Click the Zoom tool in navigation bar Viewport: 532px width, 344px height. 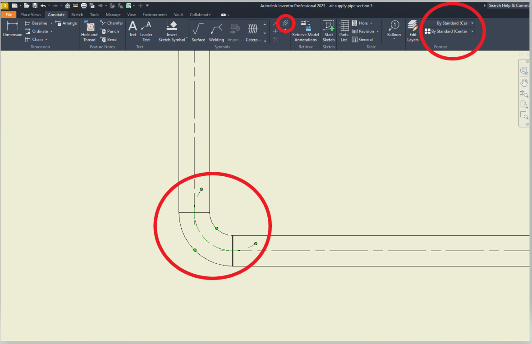524,93
